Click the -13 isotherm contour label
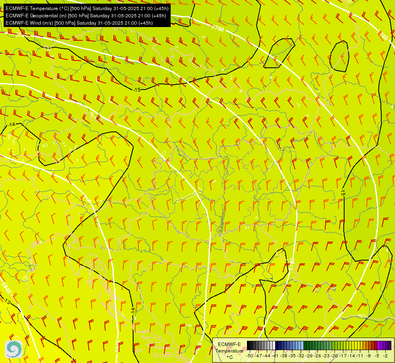The height and width of the screenshot is (363, 395). [7, 301]
